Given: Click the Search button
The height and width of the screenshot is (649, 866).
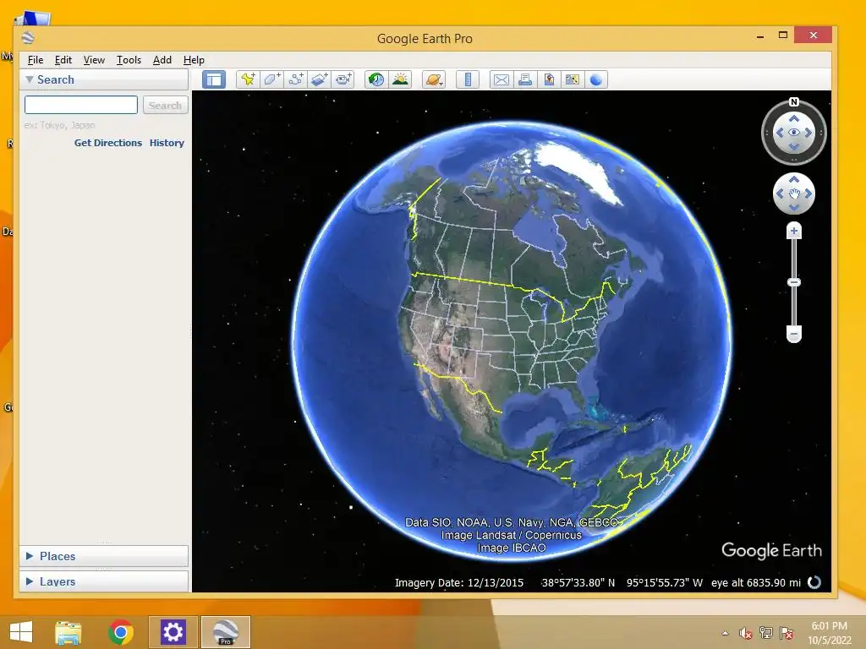Looking at the screenshot, I should [165, 105].
